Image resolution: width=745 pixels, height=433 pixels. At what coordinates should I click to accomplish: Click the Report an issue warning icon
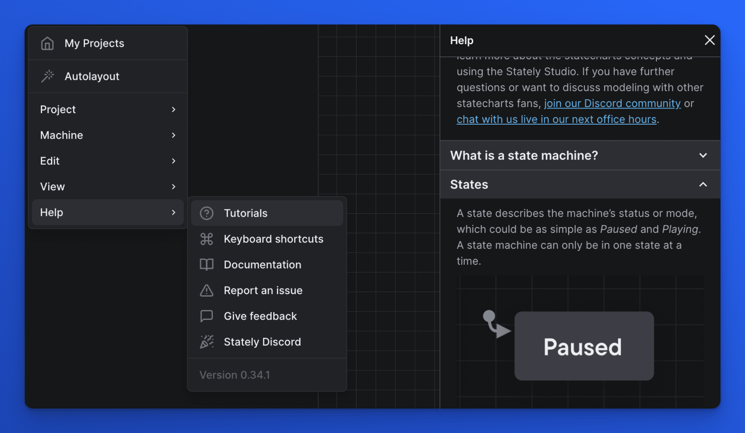207,290
